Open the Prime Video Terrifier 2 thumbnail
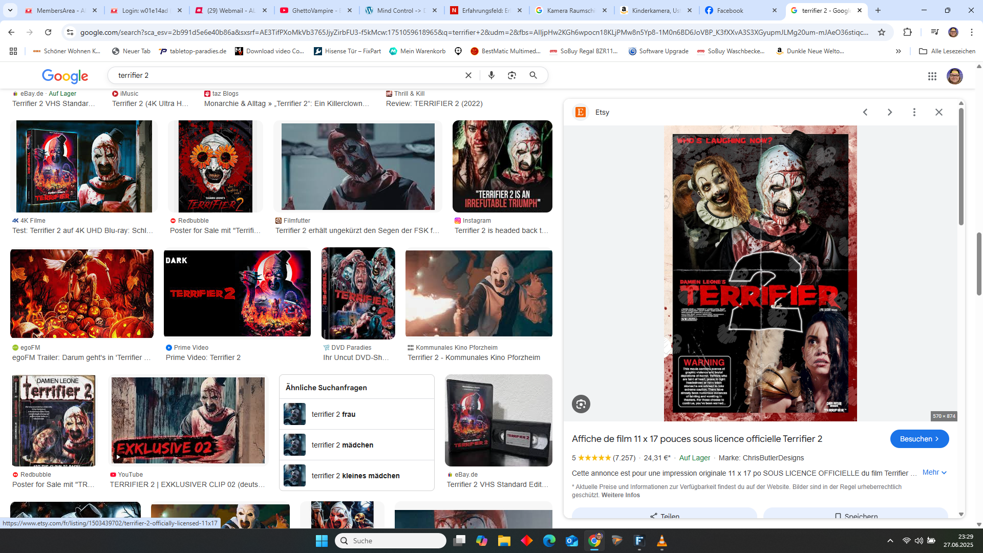 pos(237,293)
